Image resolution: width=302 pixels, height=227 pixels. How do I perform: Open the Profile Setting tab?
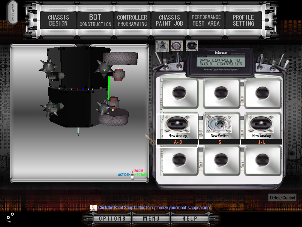[x=243, y=20]
